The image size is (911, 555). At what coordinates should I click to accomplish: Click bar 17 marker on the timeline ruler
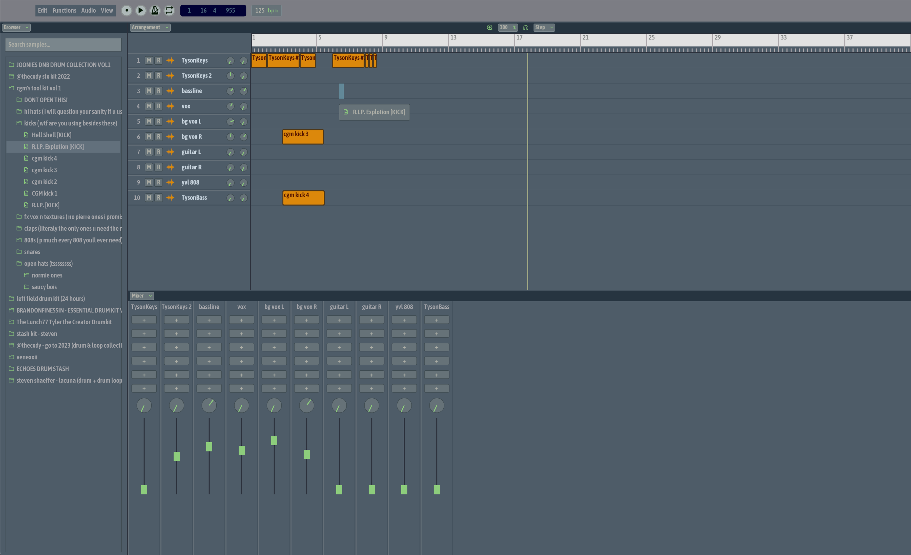pyautogui.click(x=519, y=37)
